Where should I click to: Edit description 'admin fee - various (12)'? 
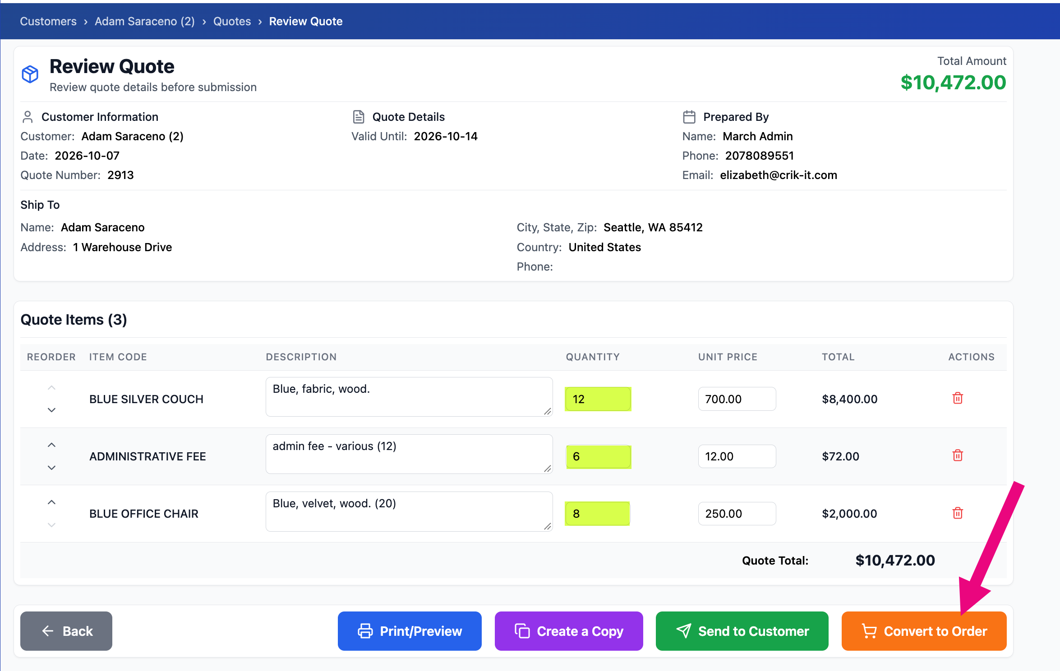point(409,454)
